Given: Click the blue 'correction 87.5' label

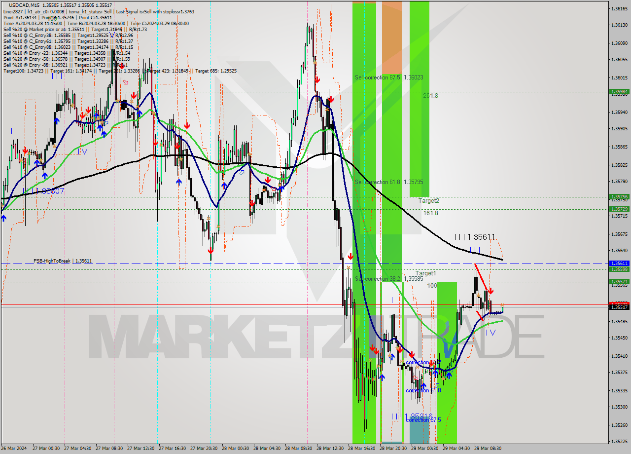Looking at the screenshot, I should tap(423, 420).
